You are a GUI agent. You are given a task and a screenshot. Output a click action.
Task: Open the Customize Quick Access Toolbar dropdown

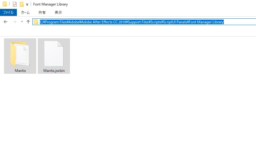pyautogui.click(x=27, y=5)
